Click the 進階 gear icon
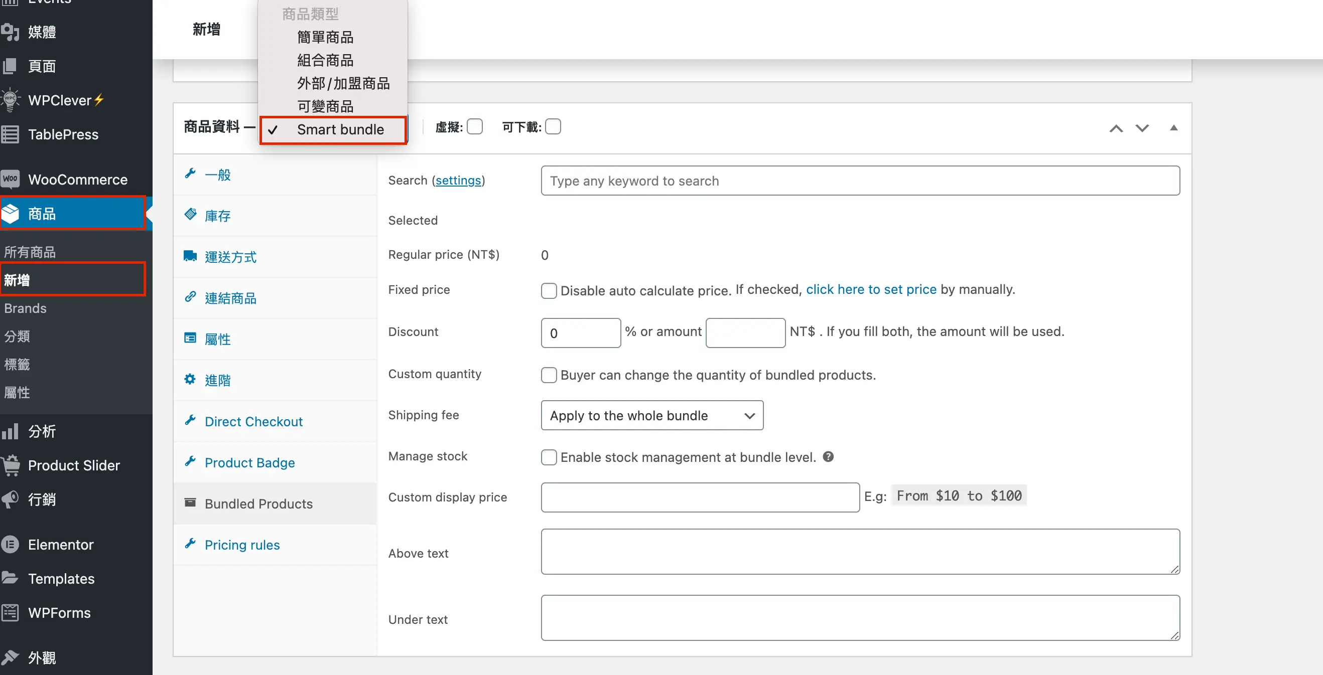This screenshot has width=1323, height=675. (190, 379)
